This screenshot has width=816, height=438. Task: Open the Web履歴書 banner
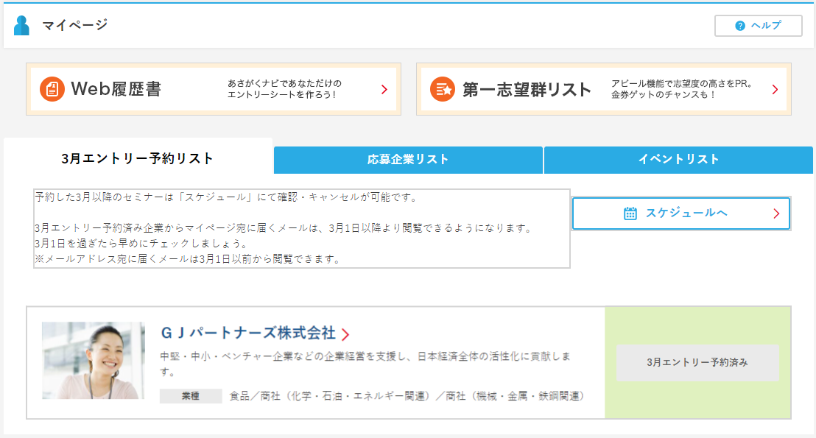[214, 89]
